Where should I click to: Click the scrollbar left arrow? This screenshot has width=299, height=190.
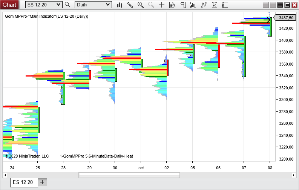[5, 175]
